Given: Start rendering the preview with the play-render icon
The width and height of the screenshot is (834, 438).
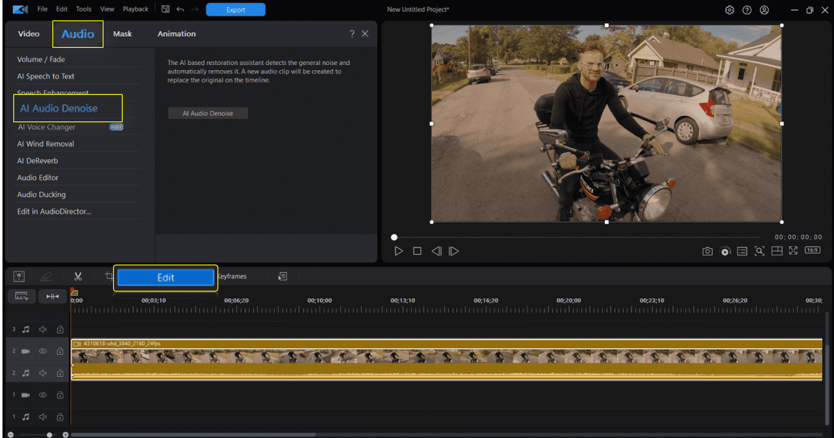Looking at the screenshot, I should pos(725,251).
